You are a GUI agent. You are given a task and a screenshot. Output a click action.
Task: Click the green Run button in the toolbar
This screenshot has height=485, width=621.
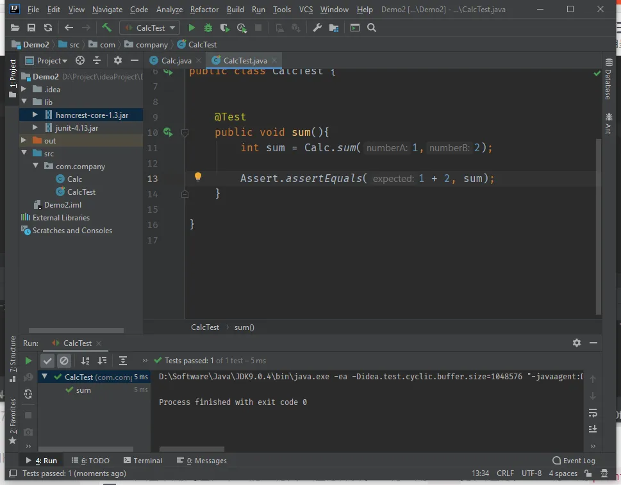191,28
